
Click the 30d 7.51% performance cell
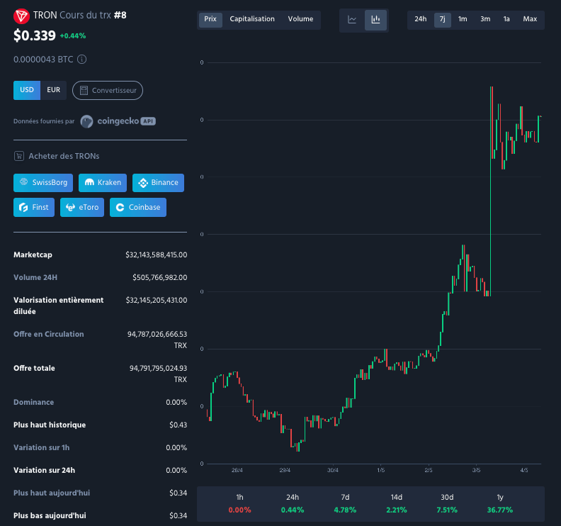[447, 504]
